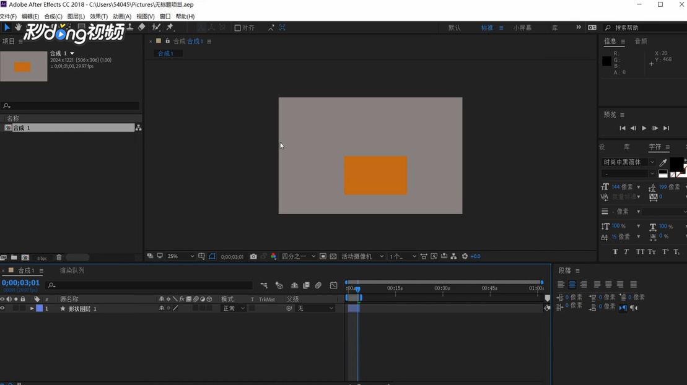Open the 效果(T) menu
The width and height of the screenshot is (687, 385).
tap(98, 16)
